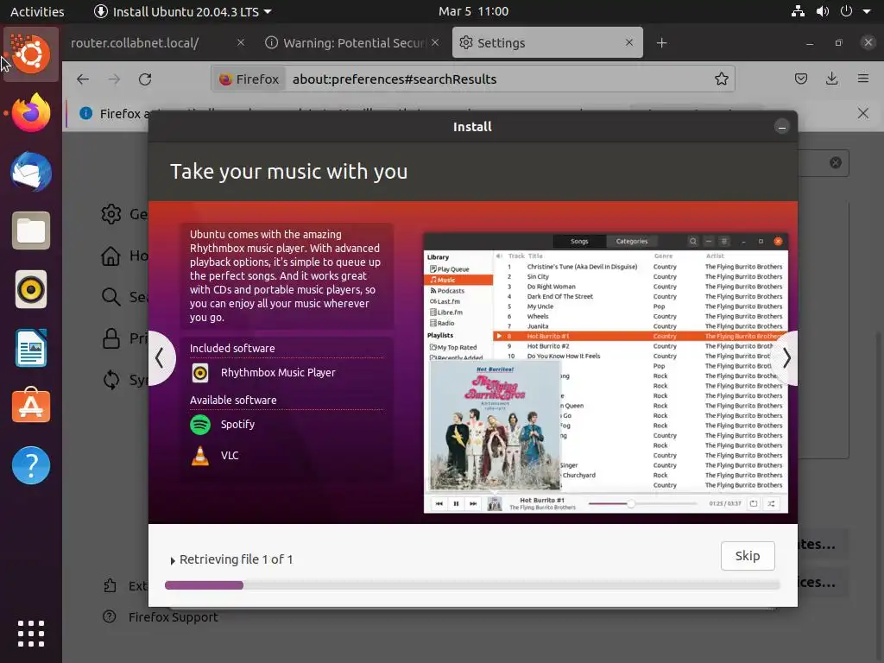Clear the Settings search field in Firefox
Screen dimensions: 884x663
836,163
